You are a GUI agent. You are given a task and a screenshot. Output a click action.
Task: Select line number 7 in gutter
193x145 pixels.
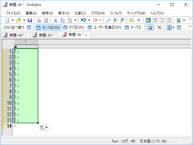[11, 86]
